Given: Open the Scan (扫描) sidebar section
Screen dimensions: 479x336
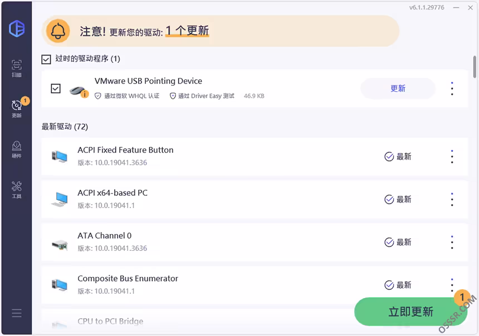Looking at the screenshot, I should (x=17, y=68).
